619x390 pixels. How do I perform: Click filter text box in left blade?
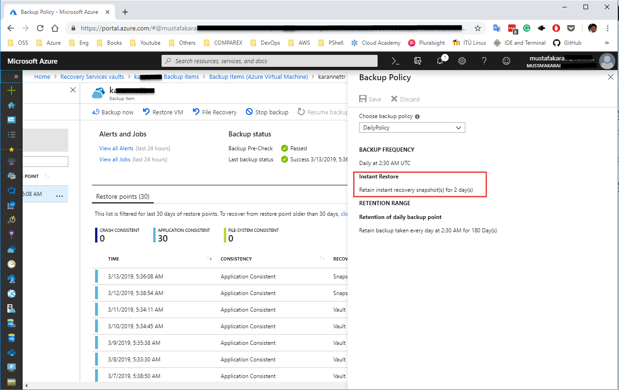point(45,161)
